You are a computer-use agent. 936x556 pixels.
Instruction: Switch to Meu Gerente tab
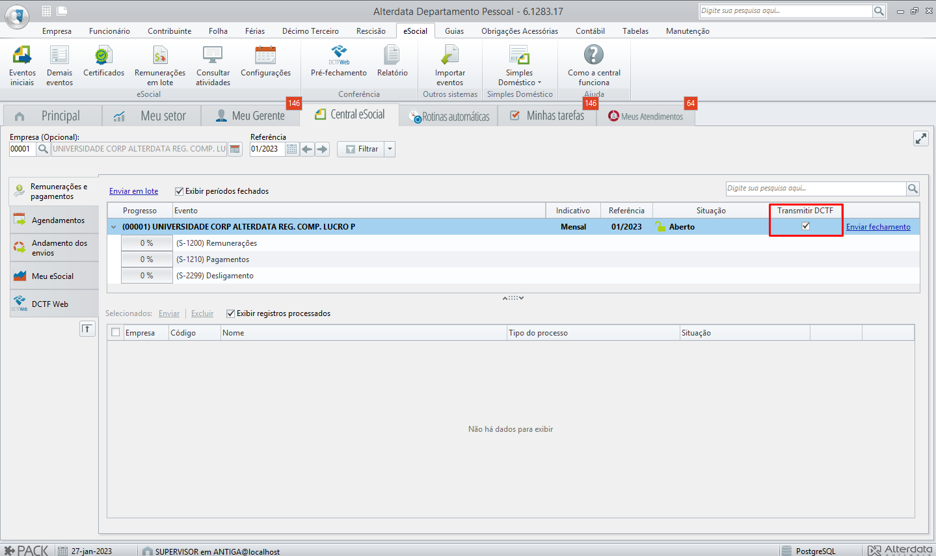coord(250,116)
